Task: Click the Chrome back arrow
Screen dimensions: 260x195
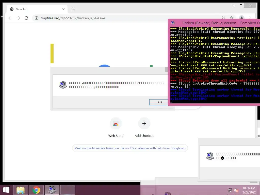Action: coord(10,18)
